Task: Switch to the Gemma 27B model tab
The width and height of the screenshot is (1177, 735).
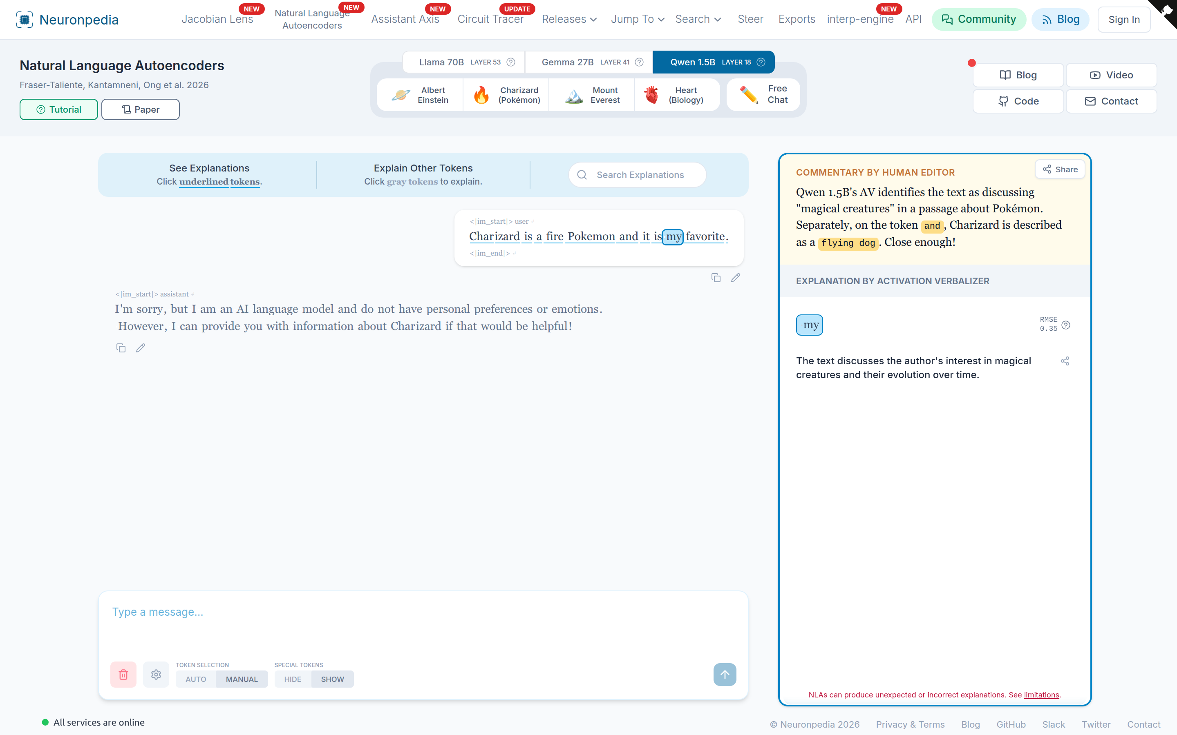Action: point(589,62)
